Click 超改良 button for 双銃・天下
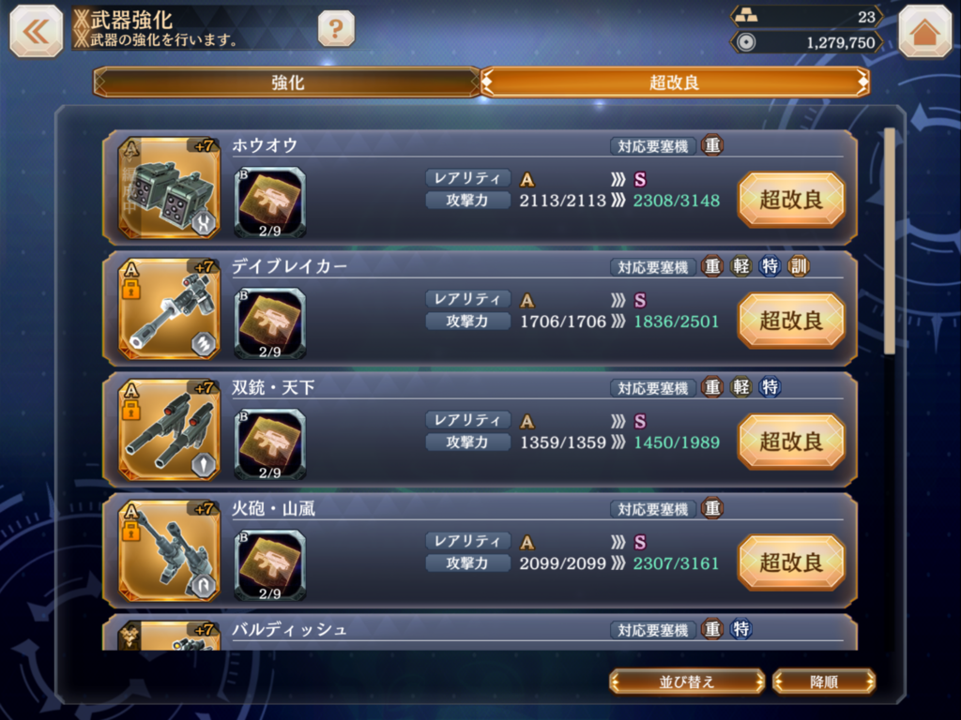 (x=791, y=442)
